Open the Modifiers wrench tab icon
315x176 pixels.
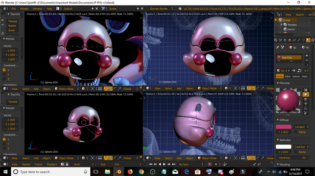[299, 40]
